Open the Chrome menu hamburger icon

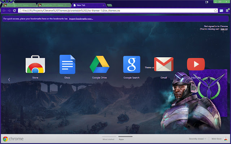227,10
